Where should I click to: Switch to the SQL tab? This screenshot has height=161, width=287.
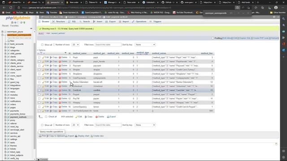tap(72, 21)
